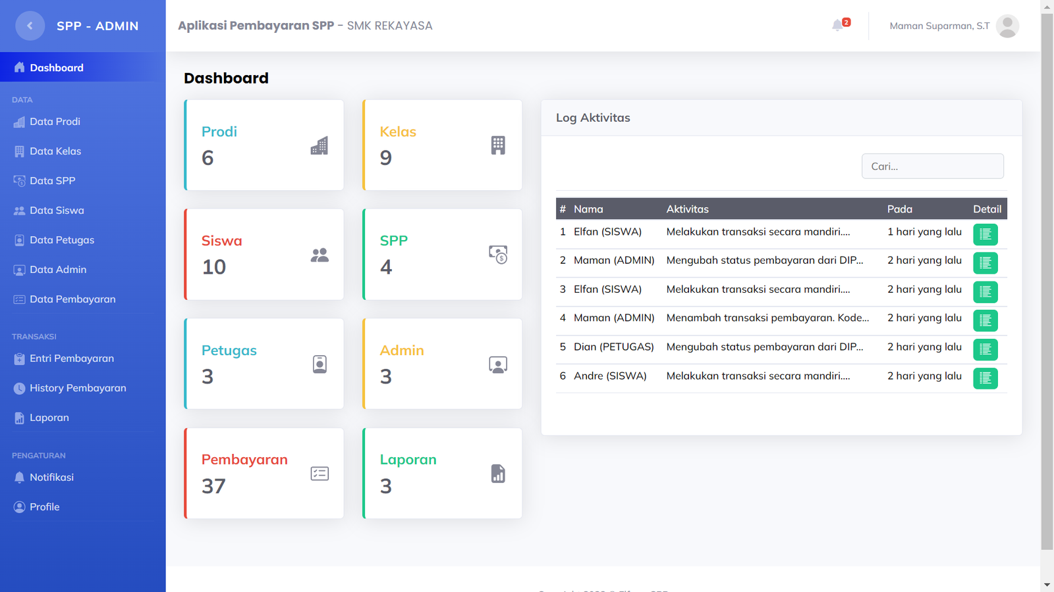
Task: Type in the Cari search field
Action: tap(932, 166)
